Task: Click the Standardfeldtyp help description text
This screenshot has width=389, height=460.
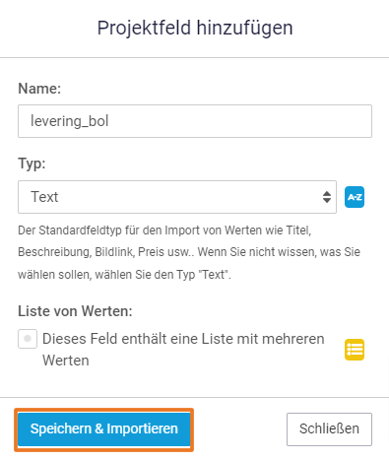Action: point(189,252)
